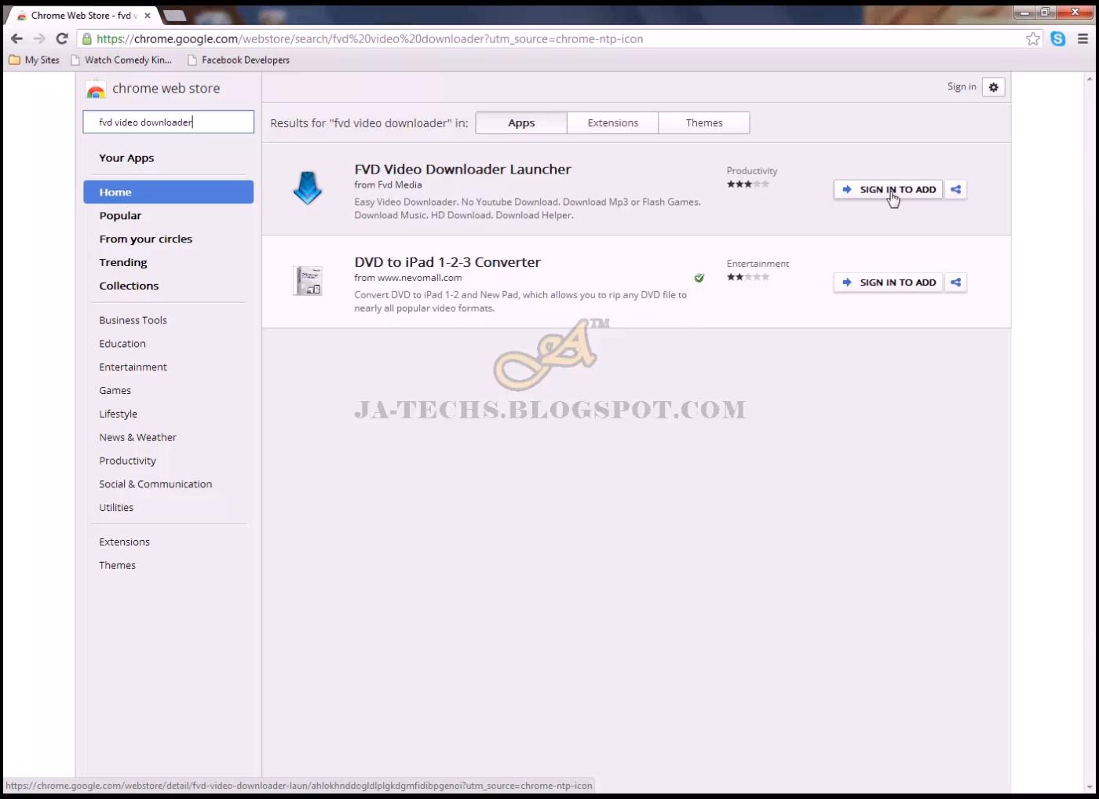
Task: Click the verified badge next to DVD converter
Action: point(699,278)
